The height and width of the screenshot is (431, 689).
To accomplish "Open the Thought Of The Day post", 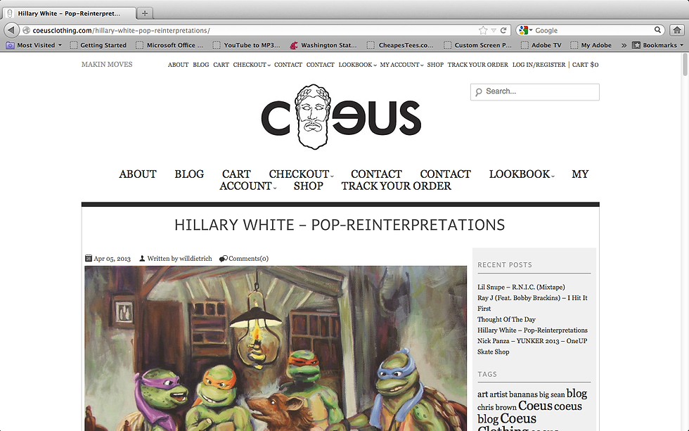I will click(x=506, y=319).
